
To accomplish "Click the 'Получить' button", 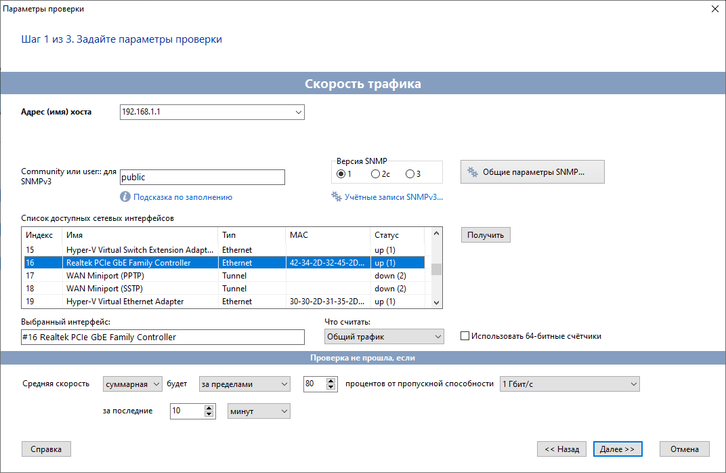I will coord(486,235).
